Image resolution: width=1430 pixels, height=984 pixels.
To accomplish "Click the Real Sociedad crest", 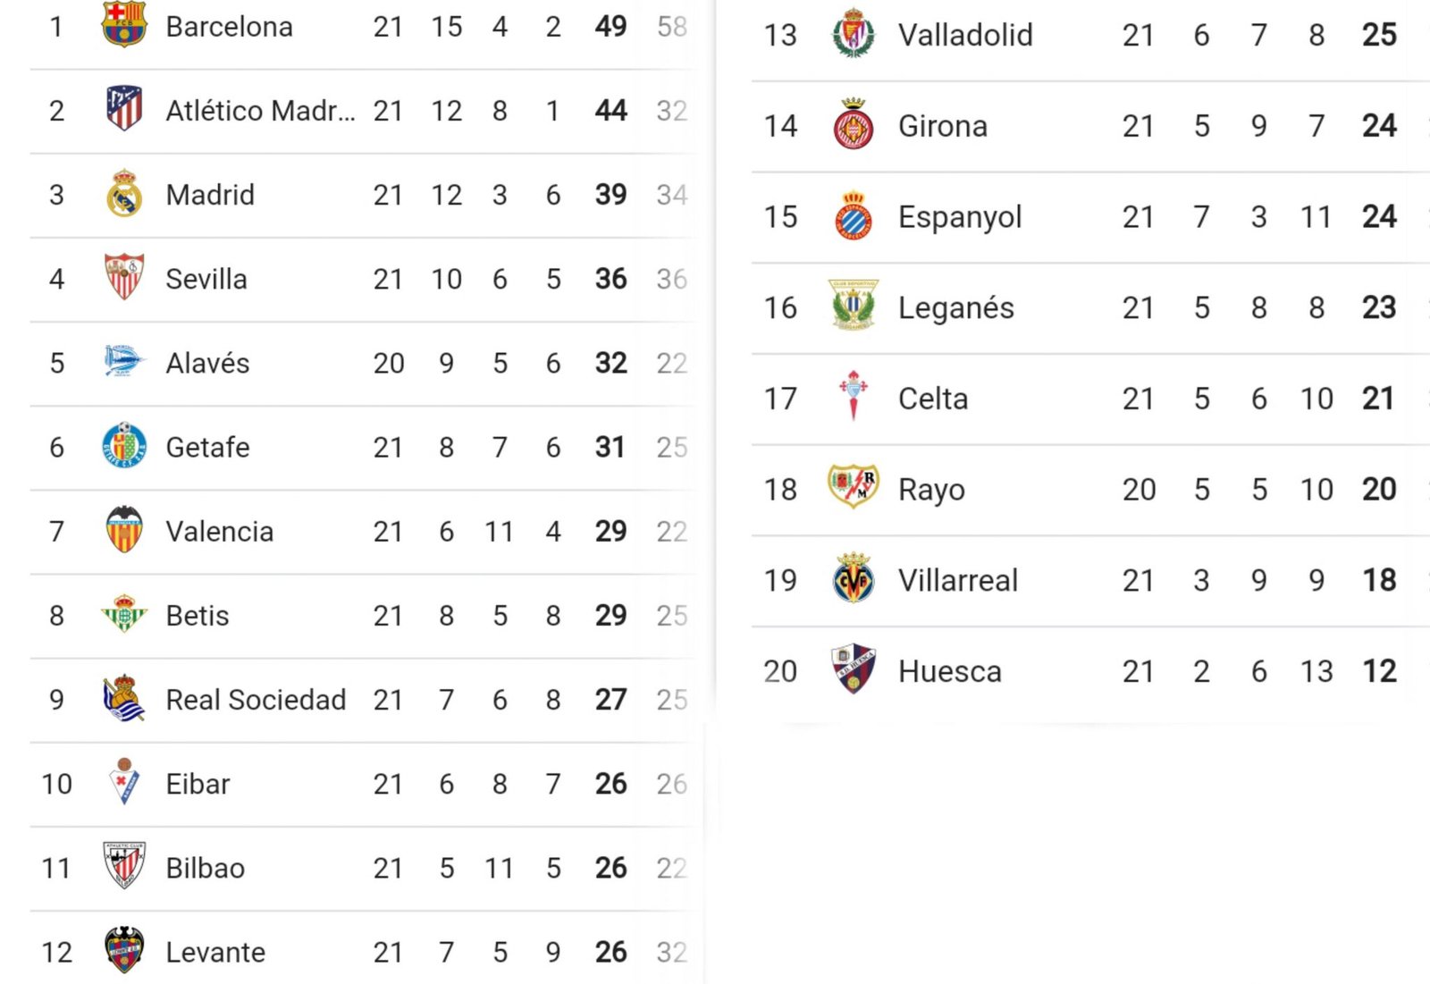I will click(124, 699).
